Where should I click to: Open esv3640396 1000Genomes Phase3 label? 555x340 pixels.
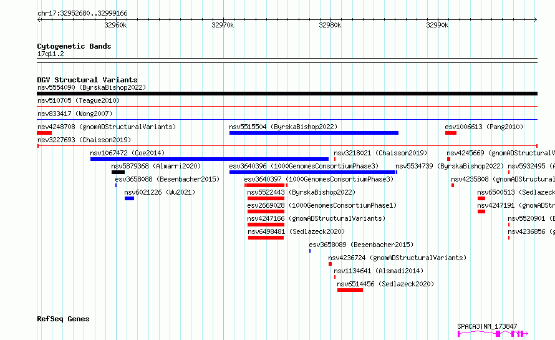304,166
